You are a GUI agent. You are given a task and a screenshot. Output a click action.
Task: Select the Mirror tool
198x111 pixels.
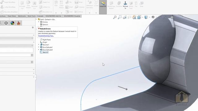pyautogui.click(x=79, y=12)
